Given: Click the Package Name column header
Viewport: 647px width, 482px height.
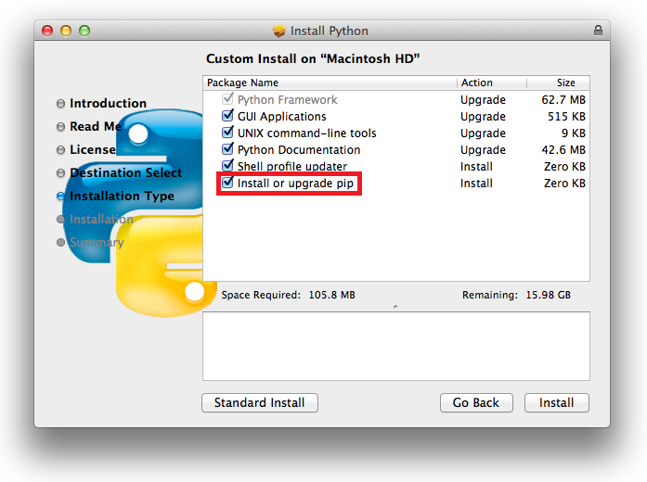Looking at the screenshot, I should 330,82.
